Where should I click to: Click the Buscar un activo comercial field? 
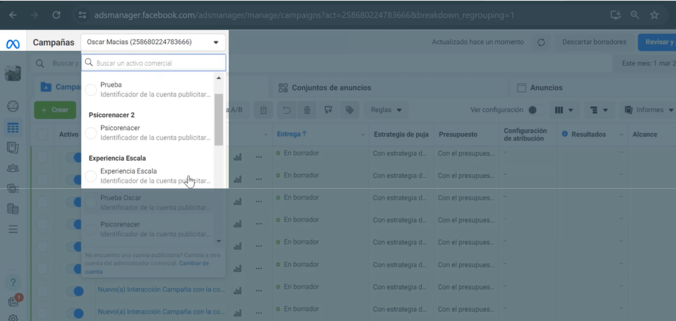coord(153,63)
